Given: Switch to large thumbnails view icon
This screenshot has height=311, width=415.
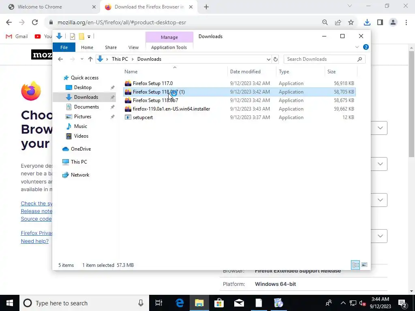Looking at the screenshot, I should (364, 265).
